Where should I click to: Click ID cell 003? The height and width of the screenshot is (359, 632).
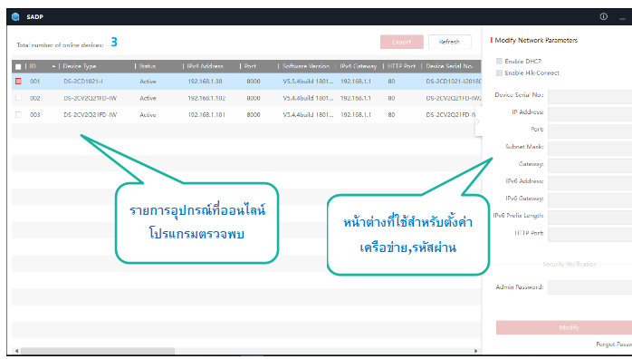click(x=35, y=114)
